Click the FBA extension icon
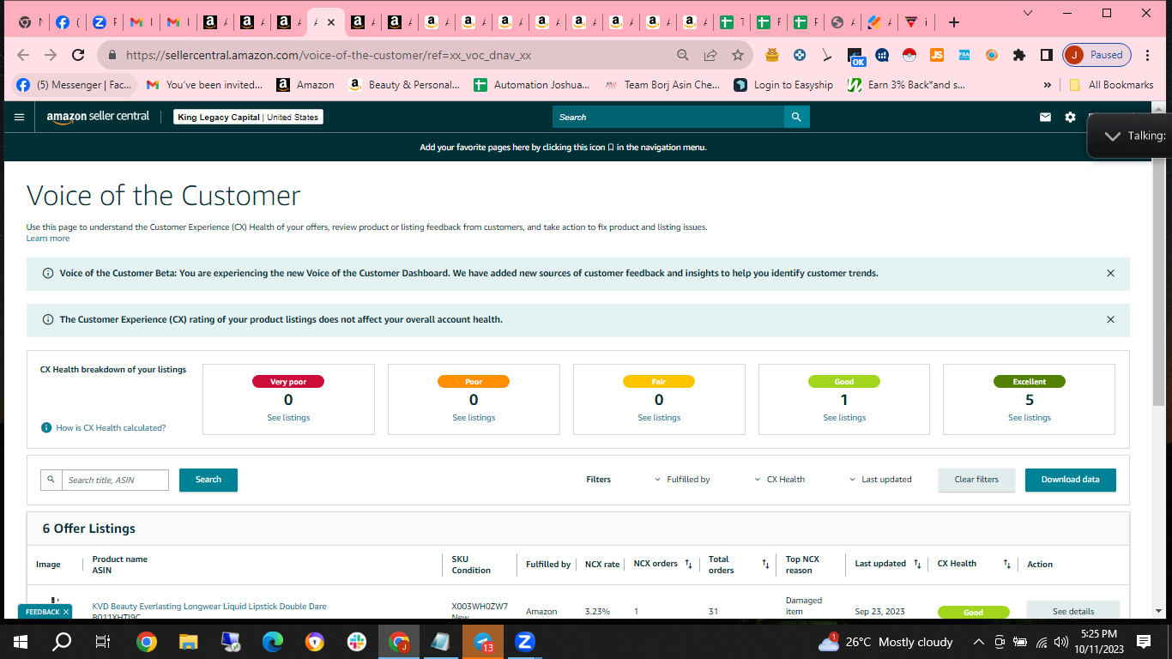 [964, 55]
